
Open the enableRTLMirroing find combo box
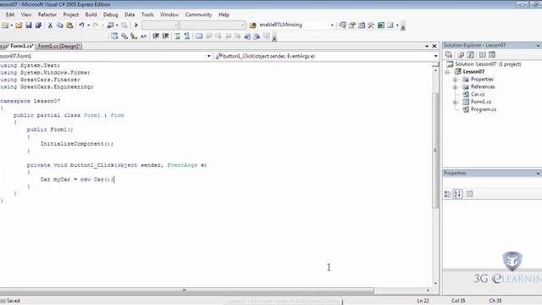pyautogui.click(x=296, y=25)
